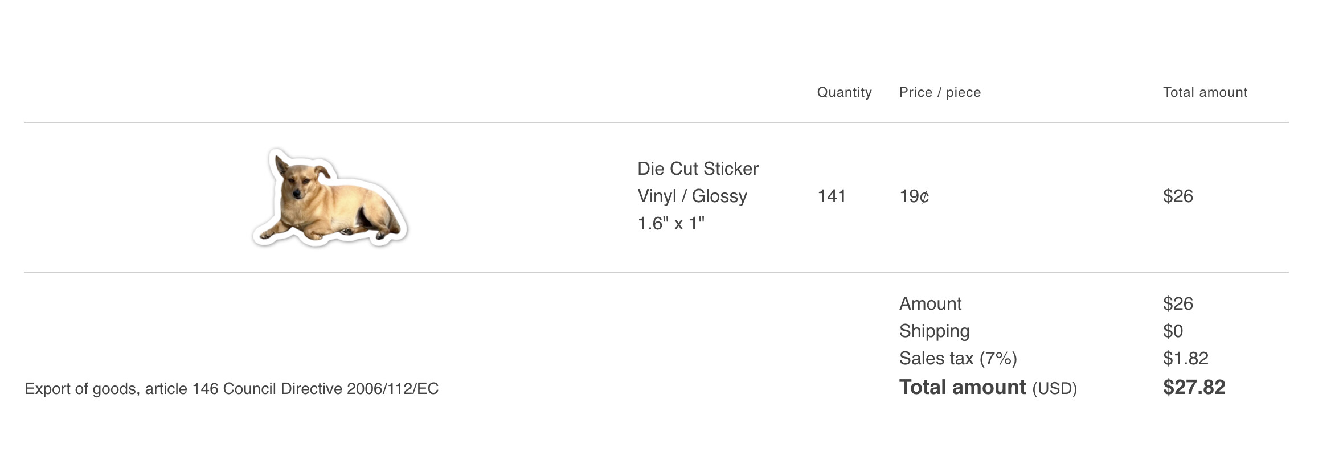Click the Export of goods directive note
The height and width of the screenshot is (460, 1335).
click(x=231, y=389)
